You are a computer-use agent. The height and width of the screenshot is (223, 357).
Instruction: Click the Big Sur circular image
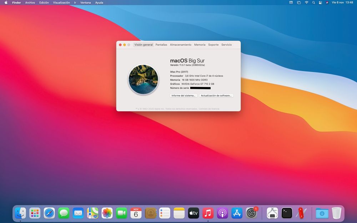coord(143,80)
